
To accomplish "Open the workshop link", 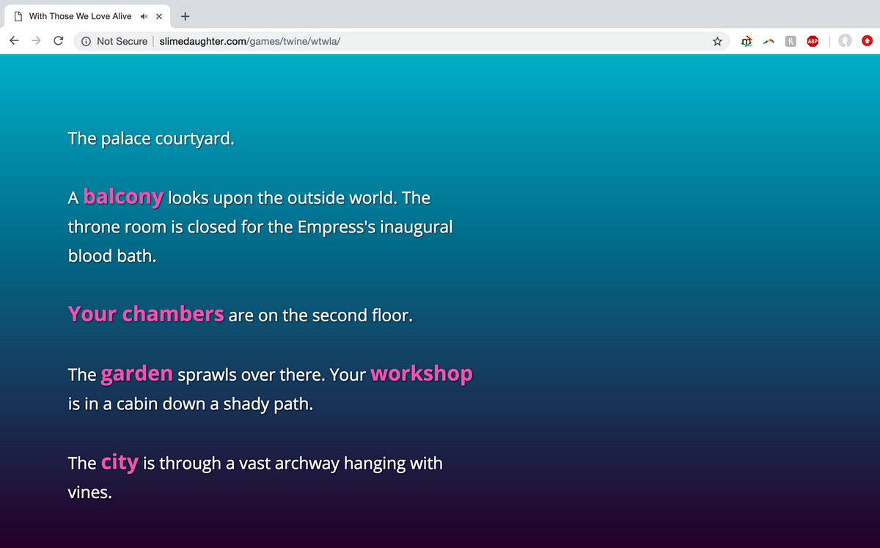I will [x=422, y=373].
